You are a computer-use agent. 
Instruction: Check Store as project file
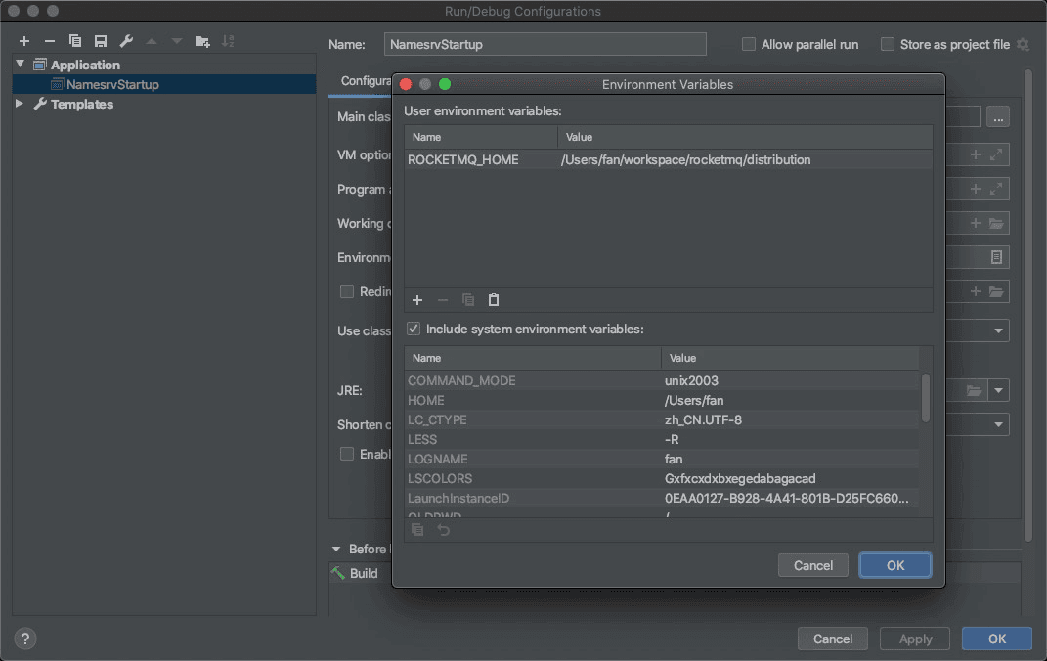(x=888, y=44)
